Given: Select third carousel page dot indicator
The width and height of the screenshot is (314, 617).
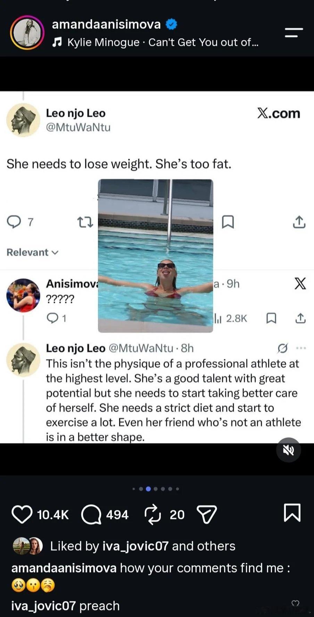Looking at the screenshot, I should (x=148, y=489).
